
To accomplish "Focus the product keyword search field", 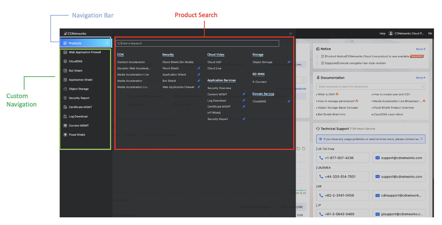I will [197, 43].
